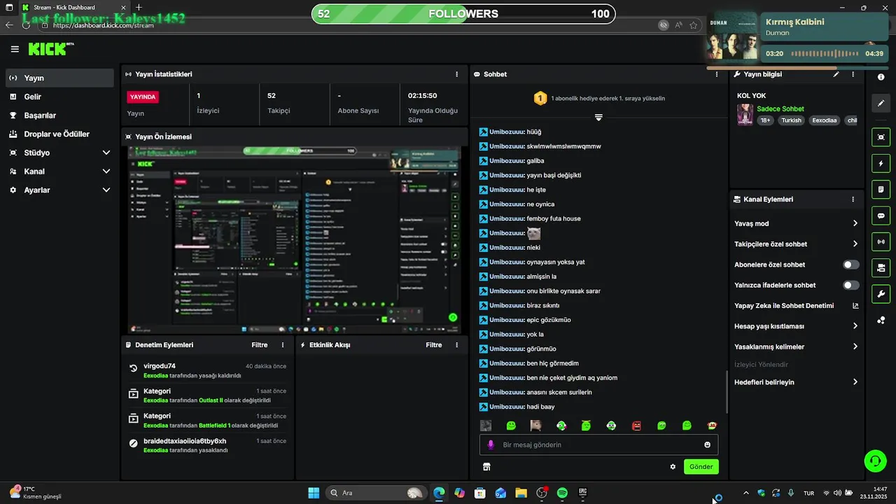The image size is (896, 504).
Task: Toggle the lightning activity feed icon
Action: click(x=881, y=164)
